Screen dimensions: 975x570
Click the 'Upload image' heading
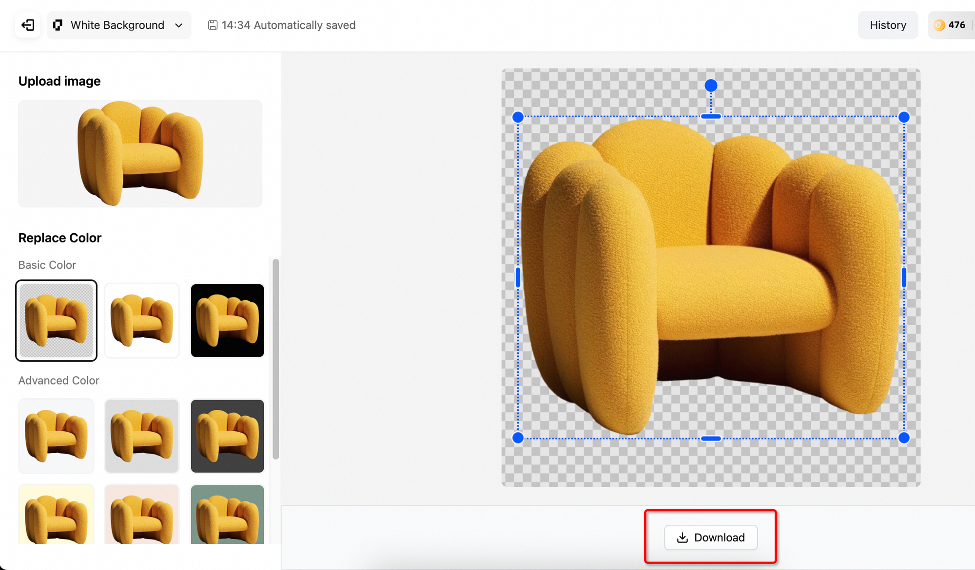(59, 81)
